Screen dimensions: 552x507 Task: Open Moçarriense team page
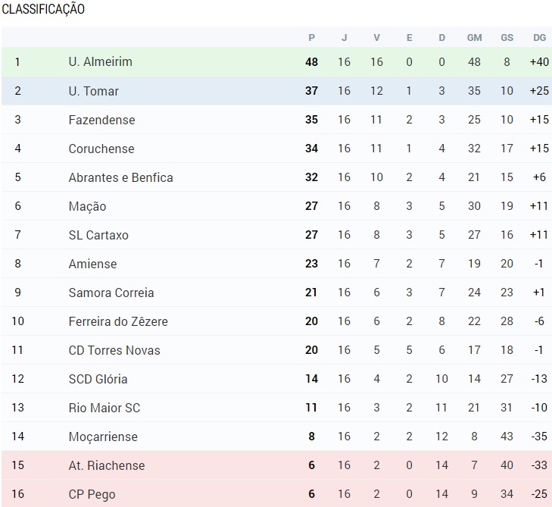coord(103,437)
